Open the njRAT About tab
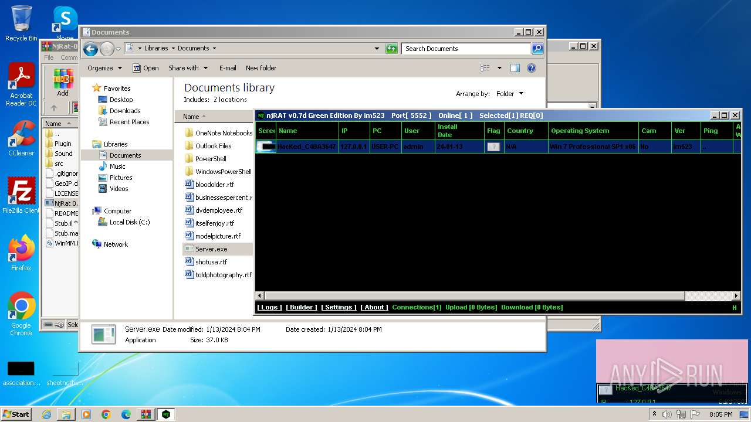 (x=374, y=307)
